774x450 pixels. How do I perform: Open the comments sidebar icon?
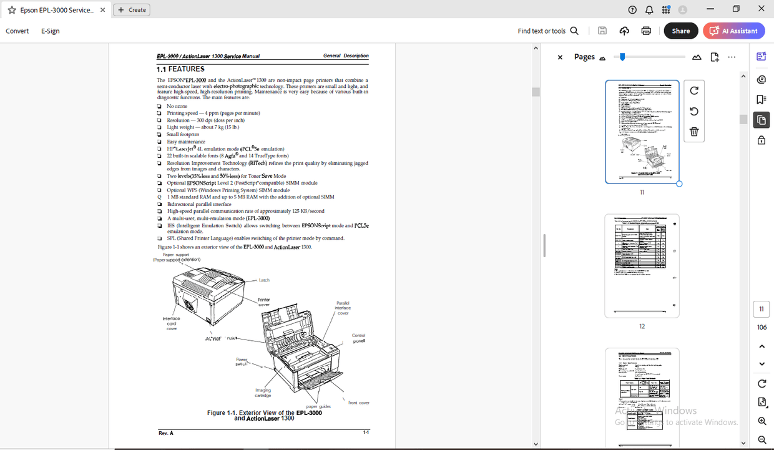point(762,79)
